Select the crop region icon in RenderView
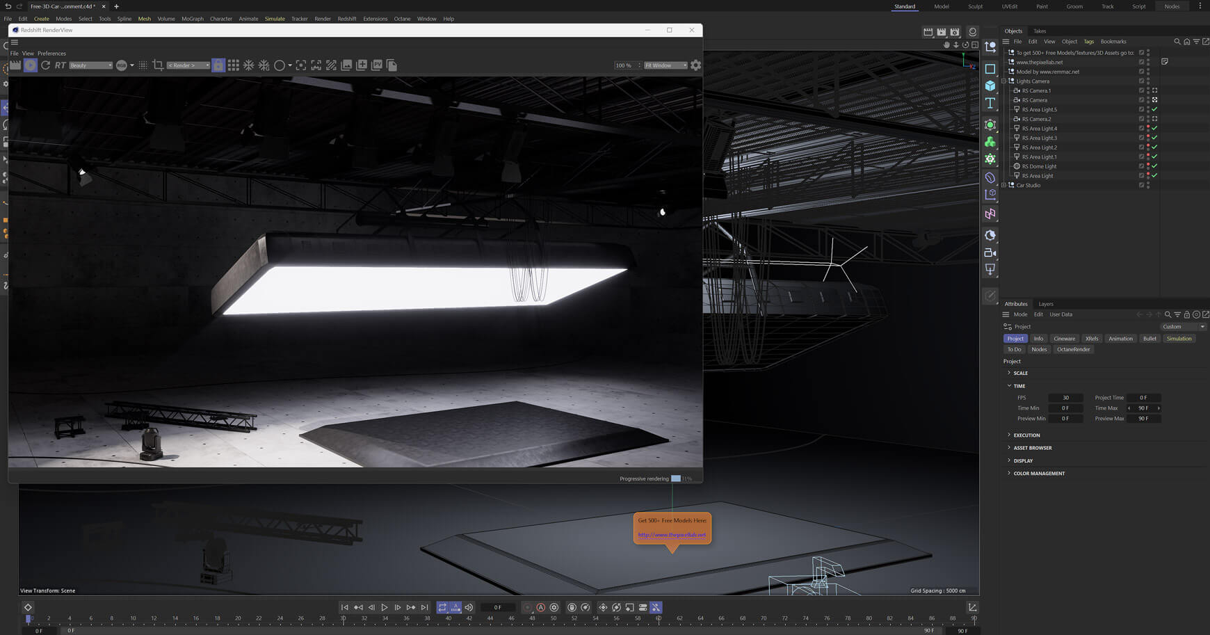The width and height of the screenshot is (1210, 635). (158, 65)
